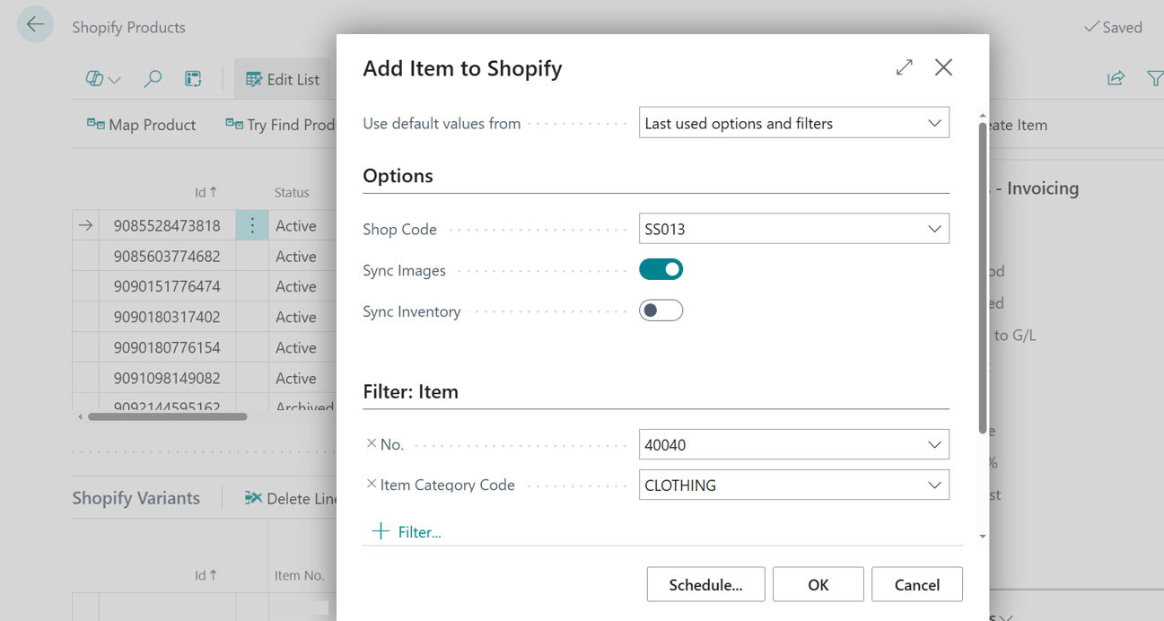The width and height of the screenshot is (1164, 621).
Task: Click the back arrow button
Action: pyautogui.click(x=35, y=25)
